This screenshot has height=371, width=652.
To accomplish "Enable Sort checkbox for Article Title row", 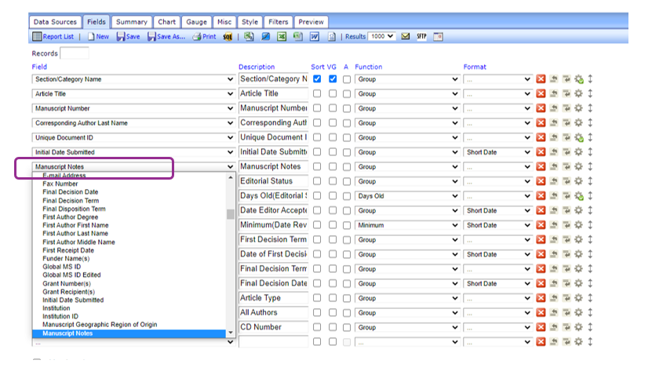I will [x=317, y=94].
